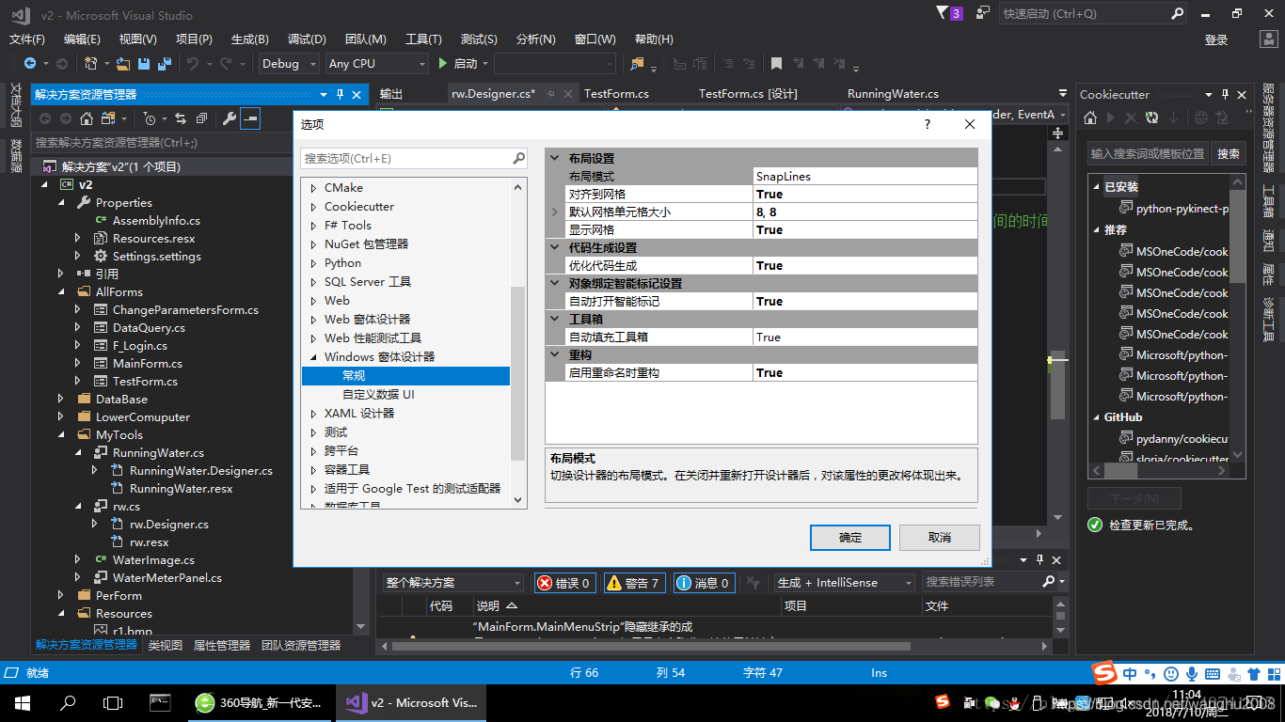Image resolution: width=1285 pixels, height=722 pixels.
Task: Switch to the 类视图 bottom tab
Action: (166, 646)
